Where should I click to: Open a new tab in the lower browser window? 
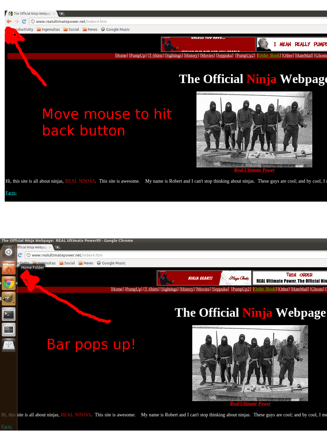58,247
